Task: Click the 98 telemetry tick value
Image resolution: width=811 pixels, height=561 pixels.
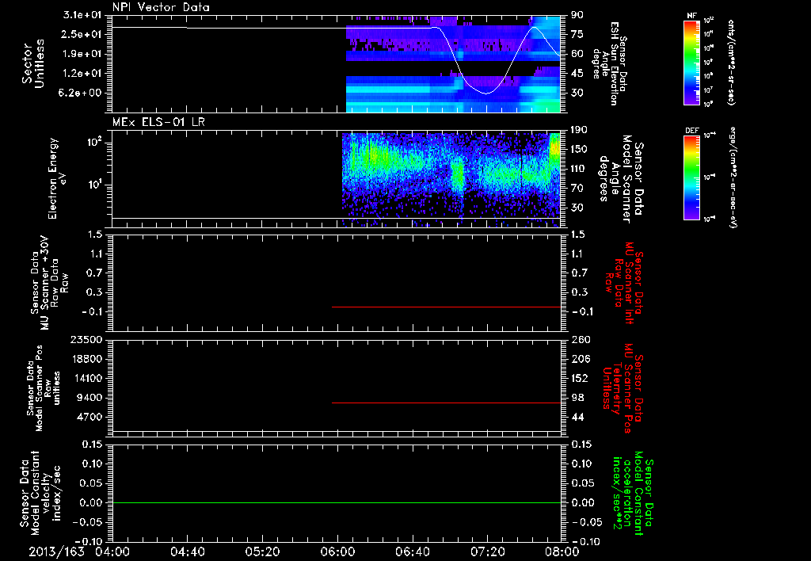Action: point(577,398)
